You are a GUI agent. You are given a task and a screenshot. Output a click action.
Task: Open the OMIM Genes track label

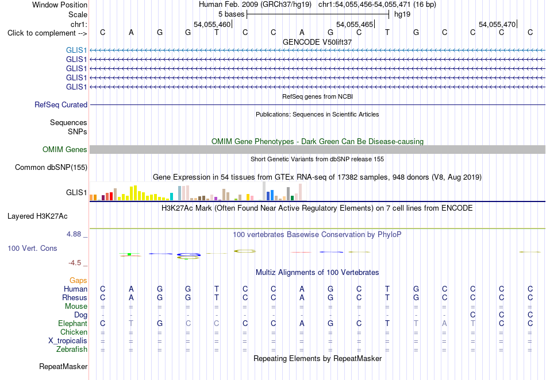65,149
